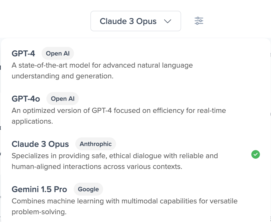Click the 'optimized version of GPT-4' description line
The image size is (271, 222).
pos(119,110)
